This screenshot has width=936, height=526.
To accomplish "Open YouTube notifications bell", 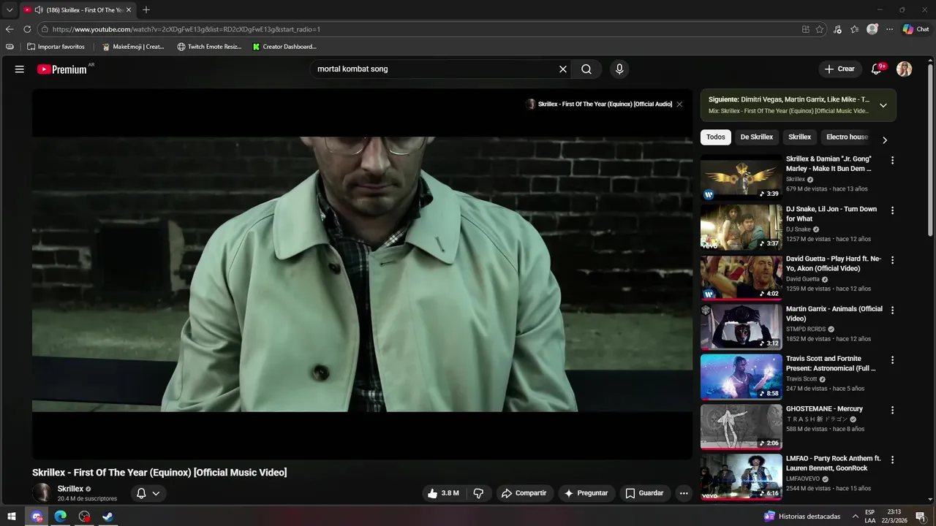I will tap(877, 69).
